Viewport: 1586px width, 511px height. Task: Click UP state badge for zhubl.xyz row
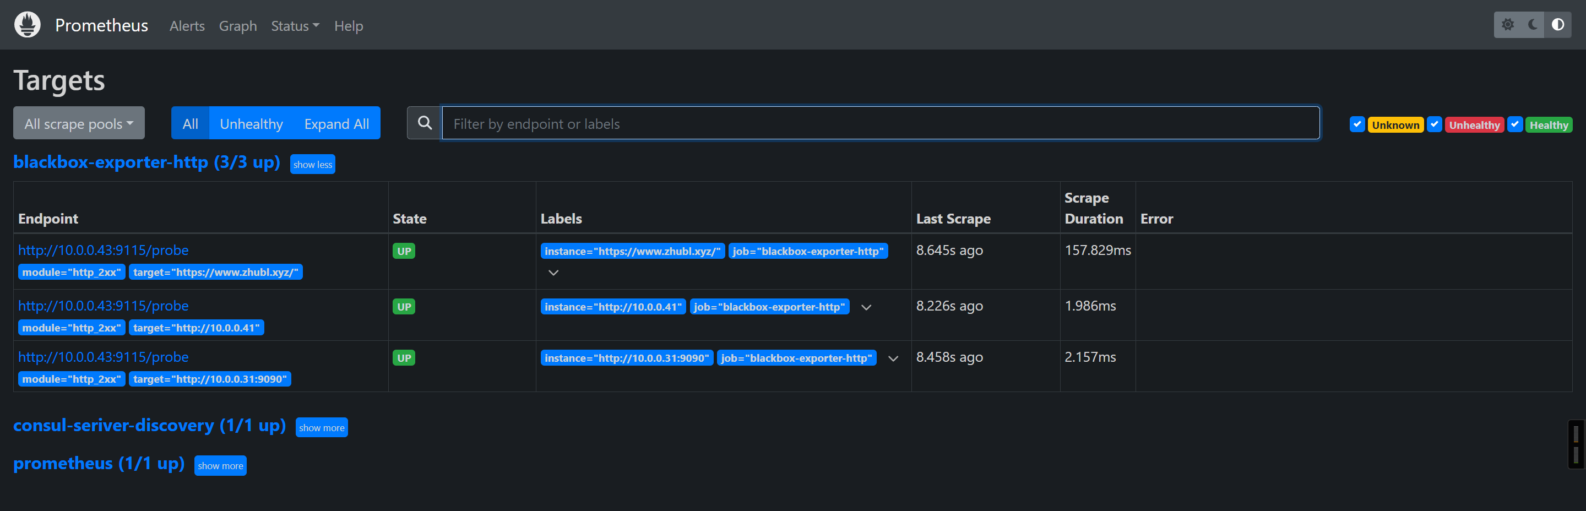coord(404,251)
